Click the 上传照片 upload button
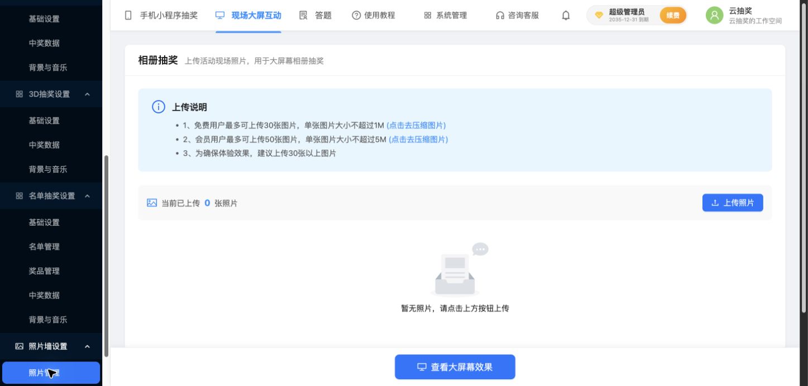Screen dimensions: 808x386 pos(733,203)
